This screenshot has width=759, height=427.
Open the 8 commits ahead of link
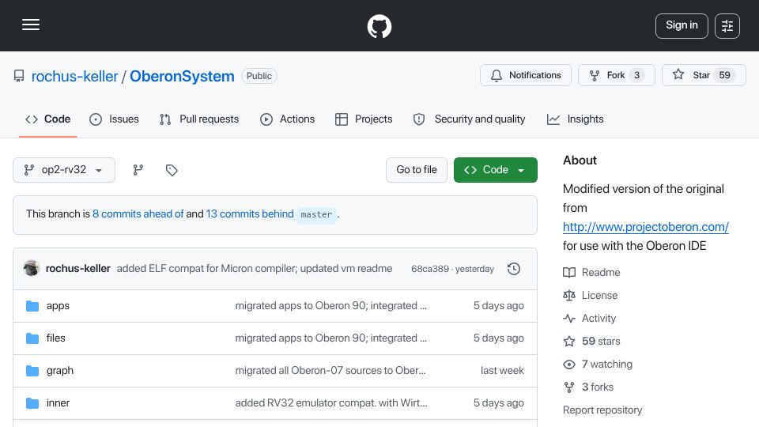pos(138,214)
